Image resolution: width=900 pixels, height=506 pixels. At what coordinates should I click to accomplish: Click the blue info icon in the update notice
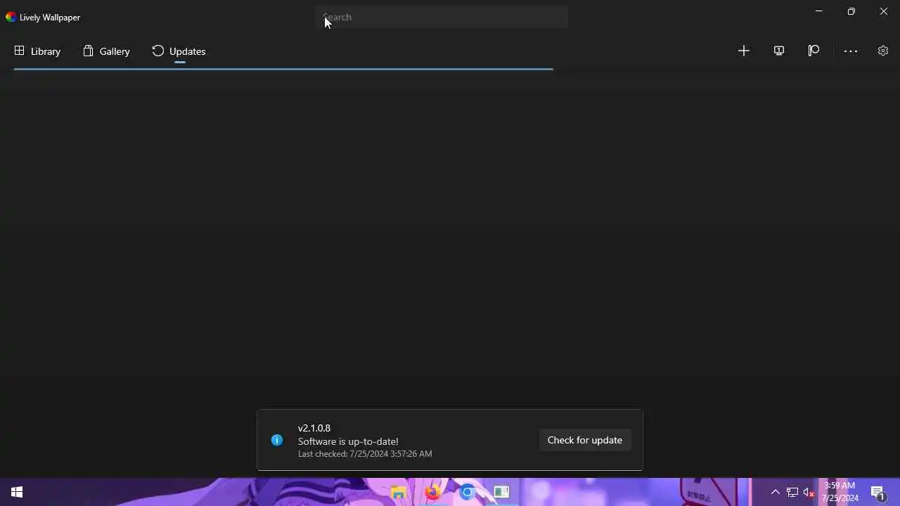(x=277, y=440)
